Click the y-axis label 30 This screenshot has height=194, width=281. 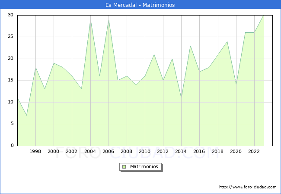click(x=10, y=15)
